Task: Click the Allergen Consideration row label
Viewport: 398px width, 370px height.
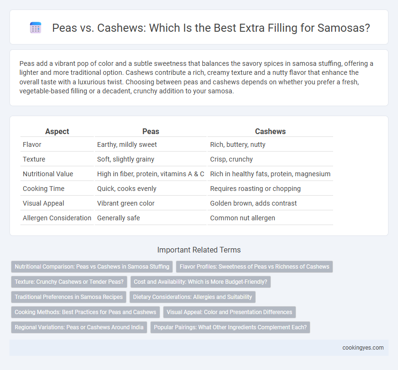Action: [57, 218]
